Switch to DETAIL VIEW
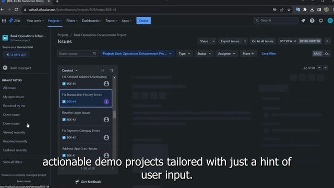 click(309, 41)
